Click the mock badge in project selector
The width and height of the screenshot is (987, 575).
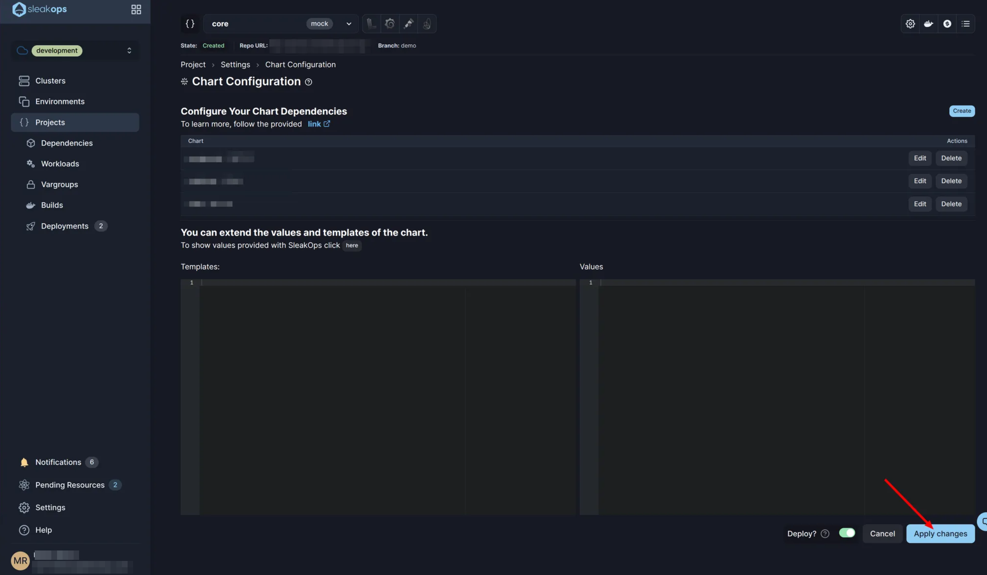tap(319, 23)
